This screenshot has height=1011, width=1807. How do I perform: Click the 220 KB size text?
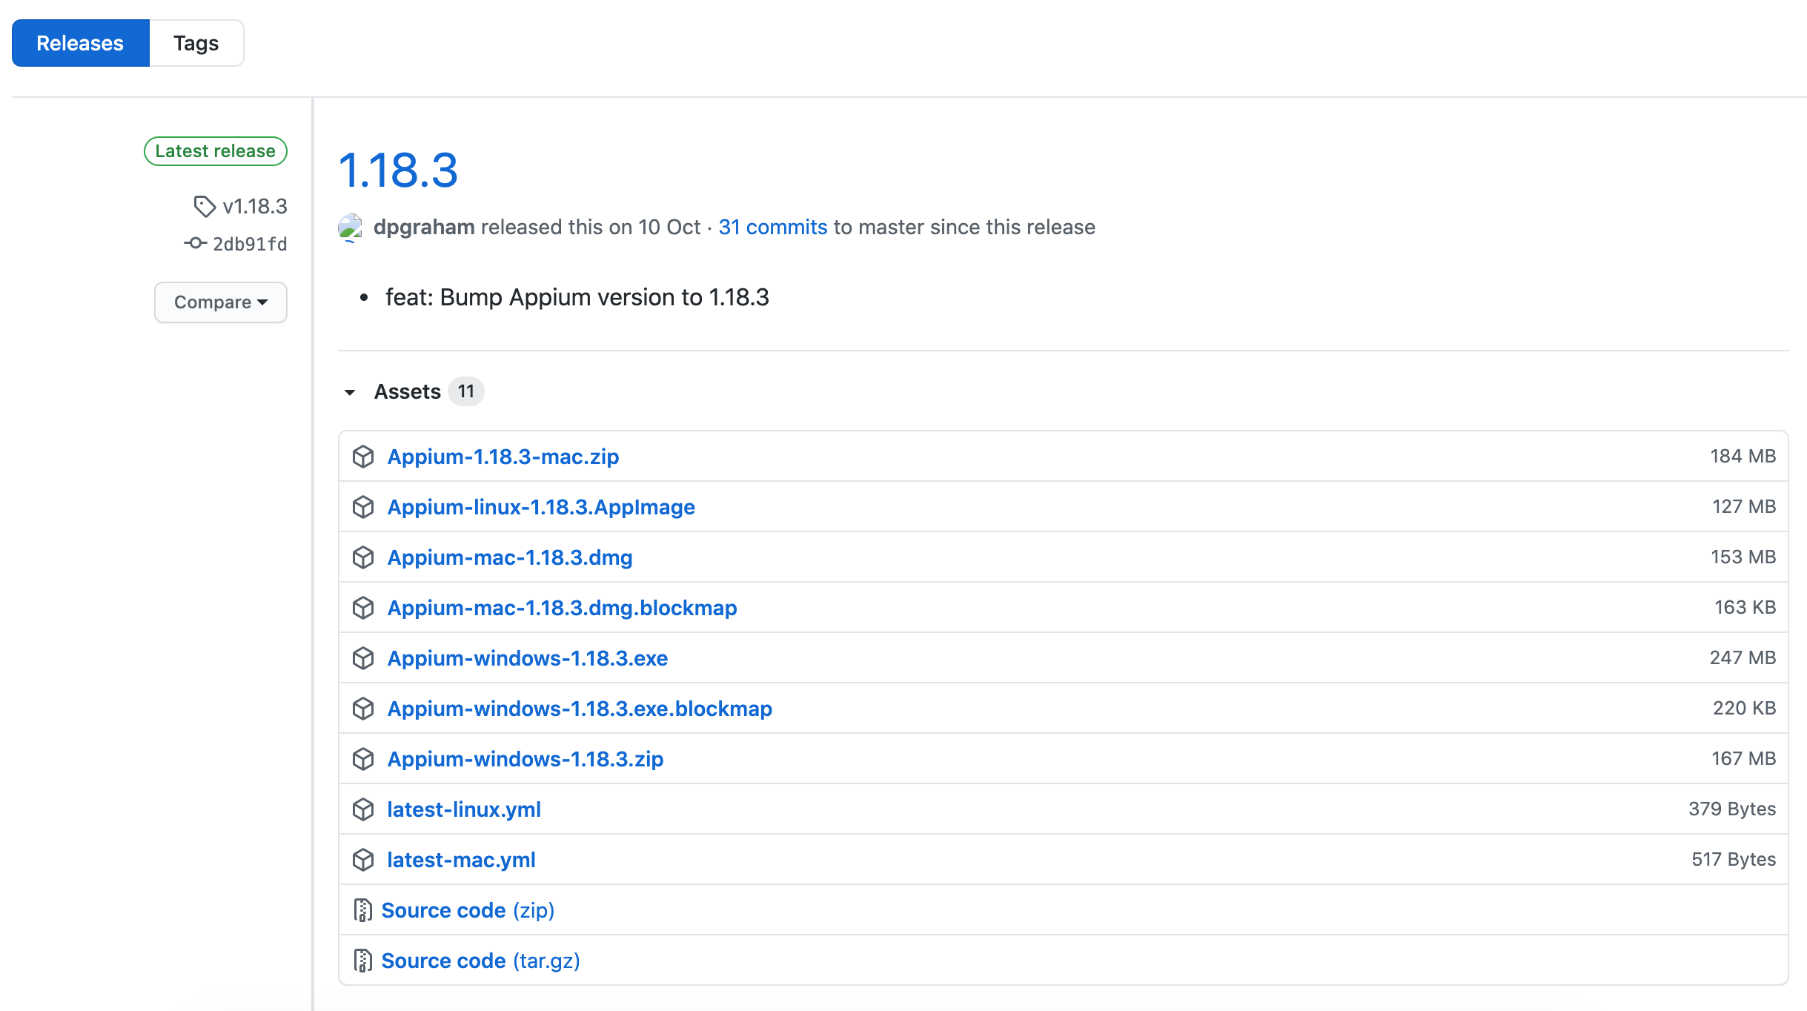[x=1744, y=709]
